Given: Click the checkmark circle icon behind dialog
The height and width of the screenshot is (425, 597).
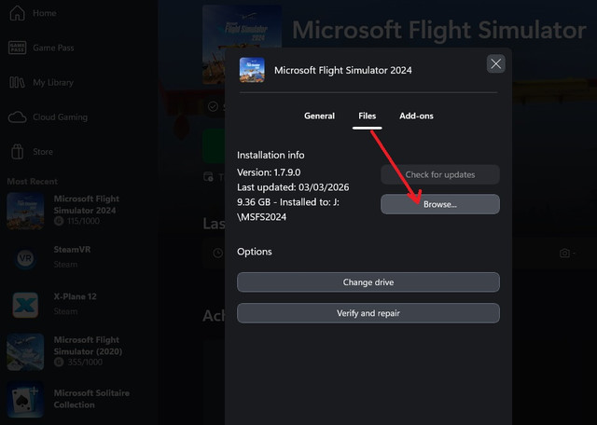Looking at the screenshot, I should pyautogui.click(x=214, y=106).
